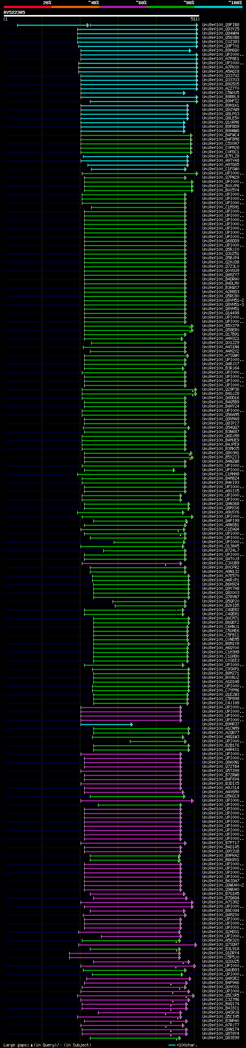This screenshot has height=1048, width=246.
Task: Click the cyan alignment bar for UniRef100_Q9FIB8
Action: tap(108, 25)
